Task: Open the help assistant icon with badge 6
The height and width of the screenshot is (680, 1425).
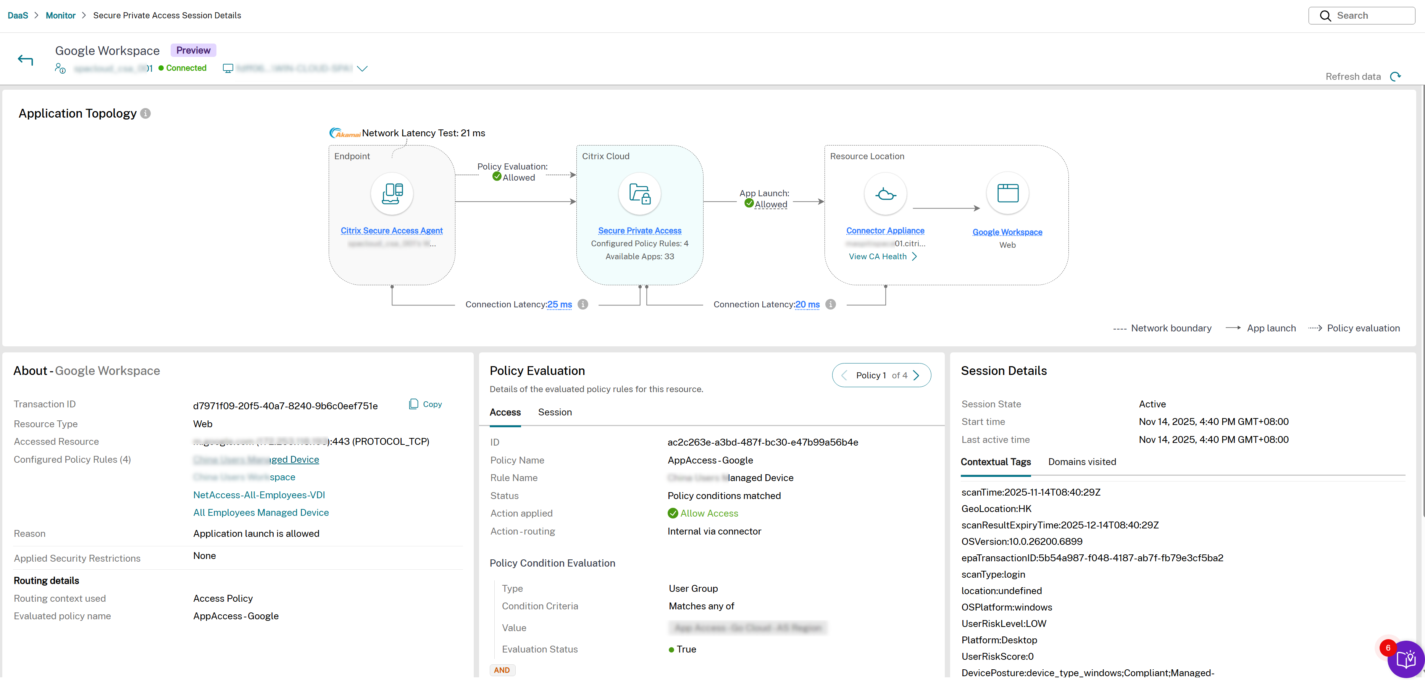Action: (1406, 659)
